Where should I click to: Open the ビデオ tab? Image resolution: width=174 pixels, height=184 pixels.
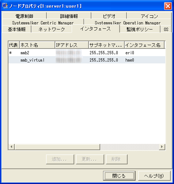[x=109, y=16]
